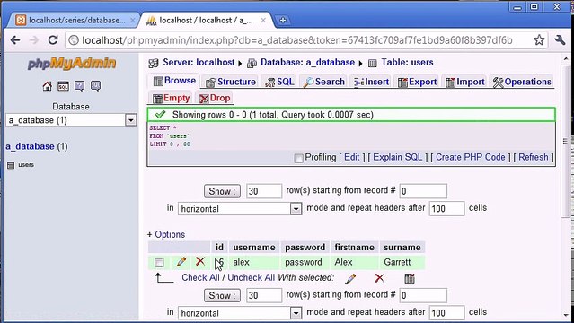Image resolution: width=574 pixels, height=323 pixels.
Task: Click the users table icon in sidebar
Action: tap(11, 165)
